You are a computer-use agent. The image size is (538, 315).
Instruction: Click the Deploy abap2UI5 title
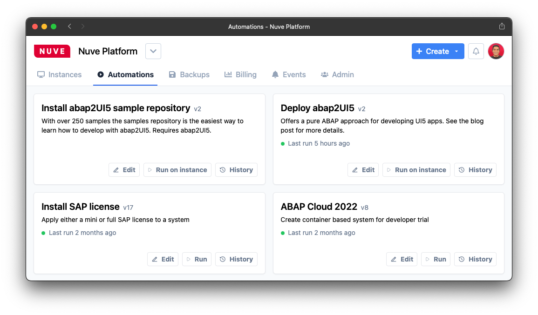[317, 108]
